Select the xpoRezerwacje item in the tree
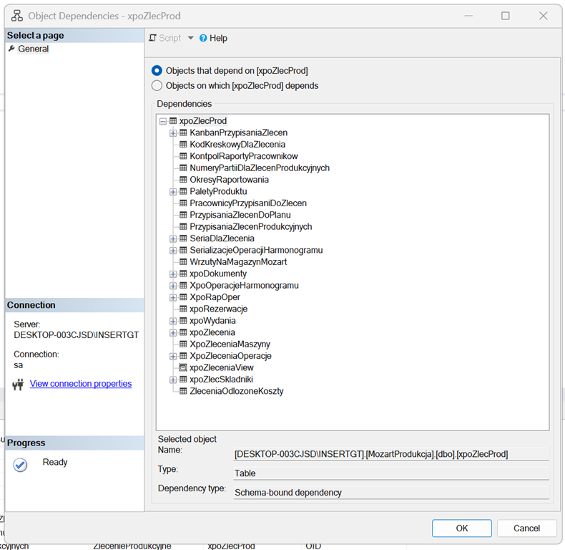The image size is (565, 550). tap(218, 309)
